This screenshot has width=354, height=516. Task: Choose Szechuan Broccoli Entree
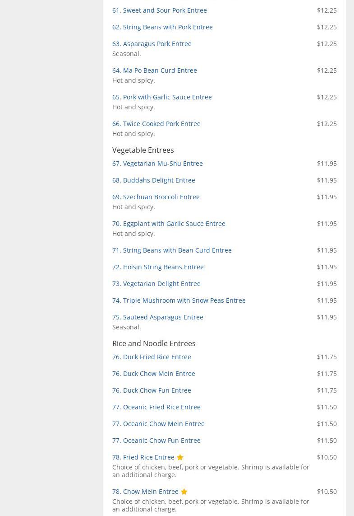(156, 197)
